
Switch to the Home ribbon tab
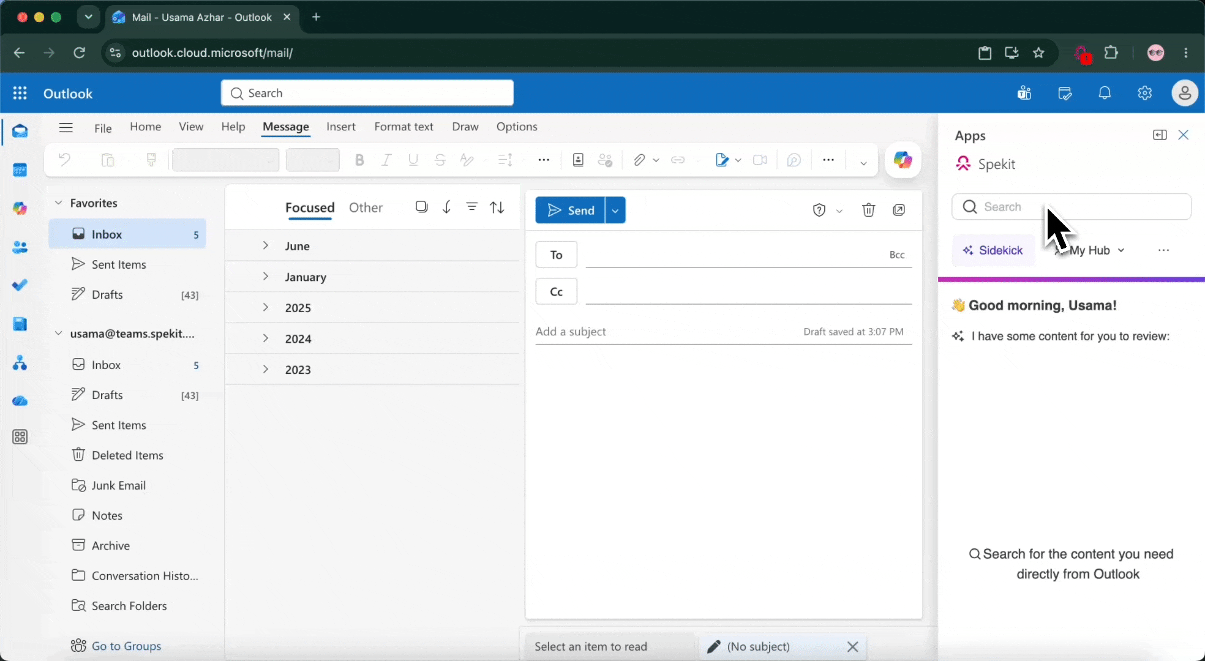click(x=145, y=127)
